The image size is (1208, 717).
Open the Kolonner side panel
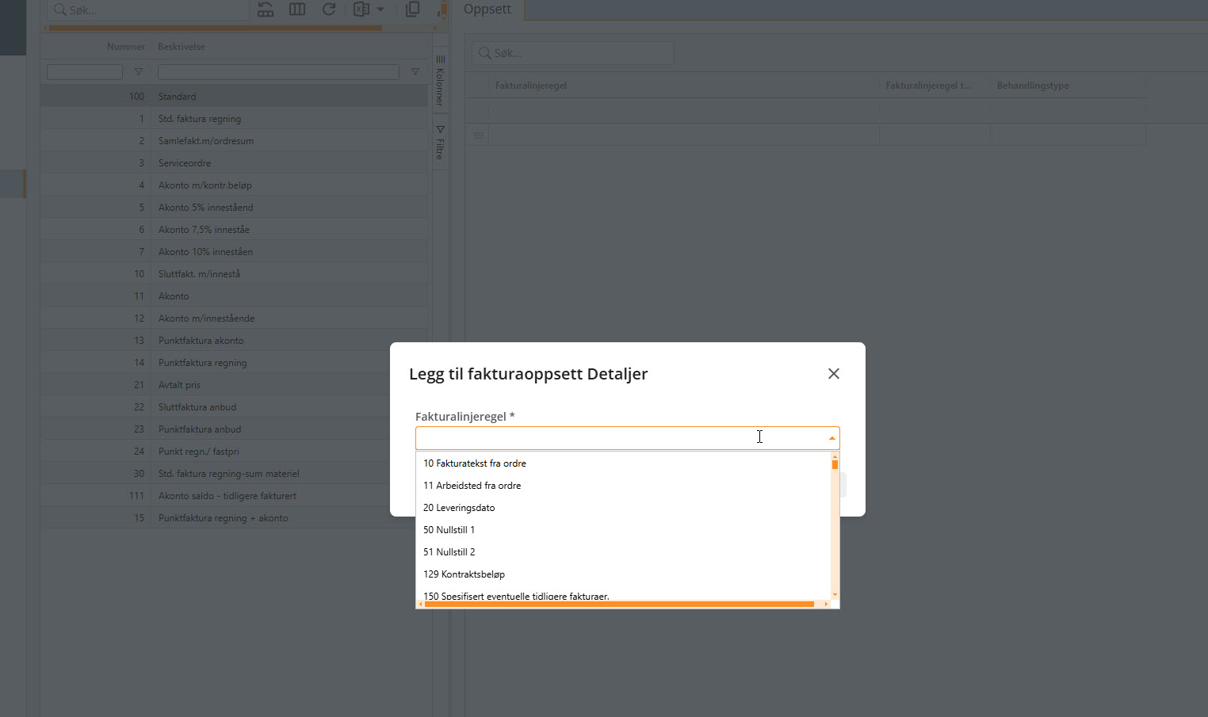click(x=441, y=81)
